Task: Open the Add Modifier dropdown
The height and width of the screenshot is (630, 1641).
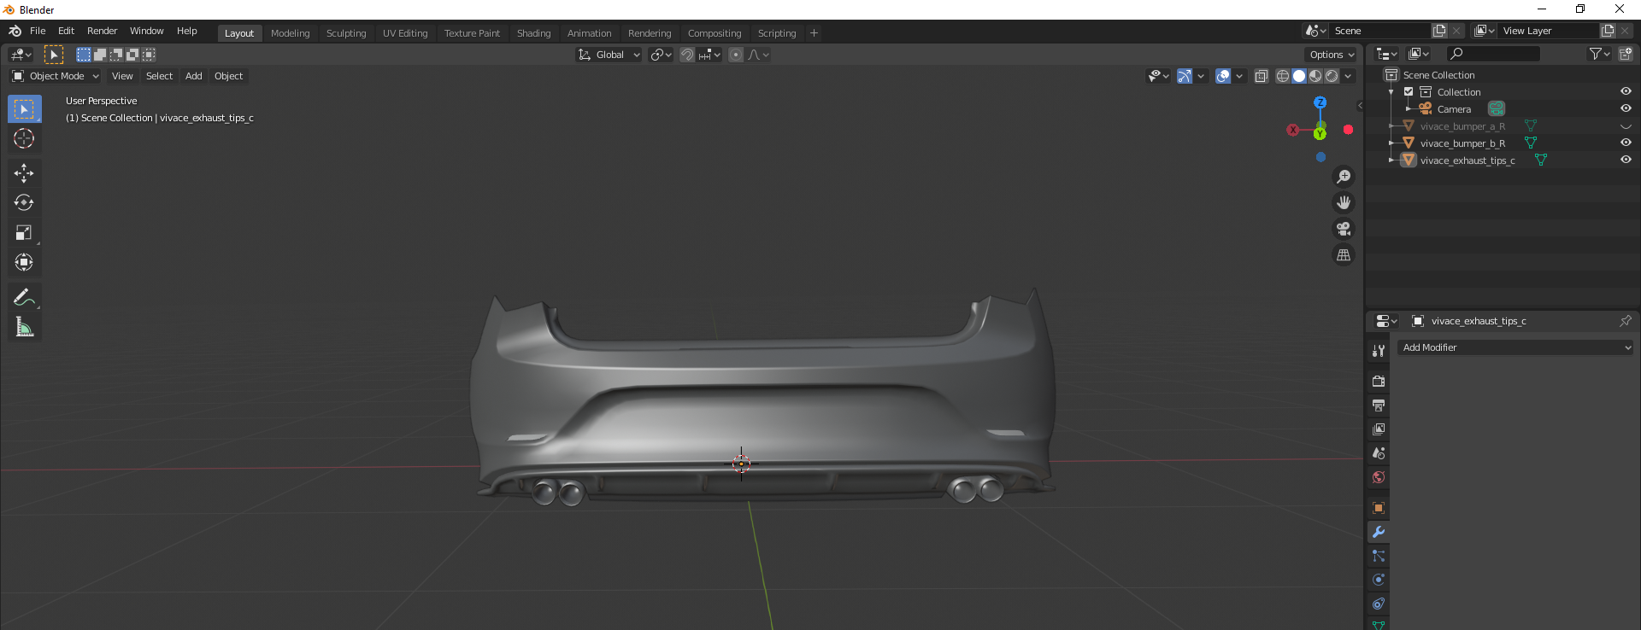Action: pos(1515,347)
